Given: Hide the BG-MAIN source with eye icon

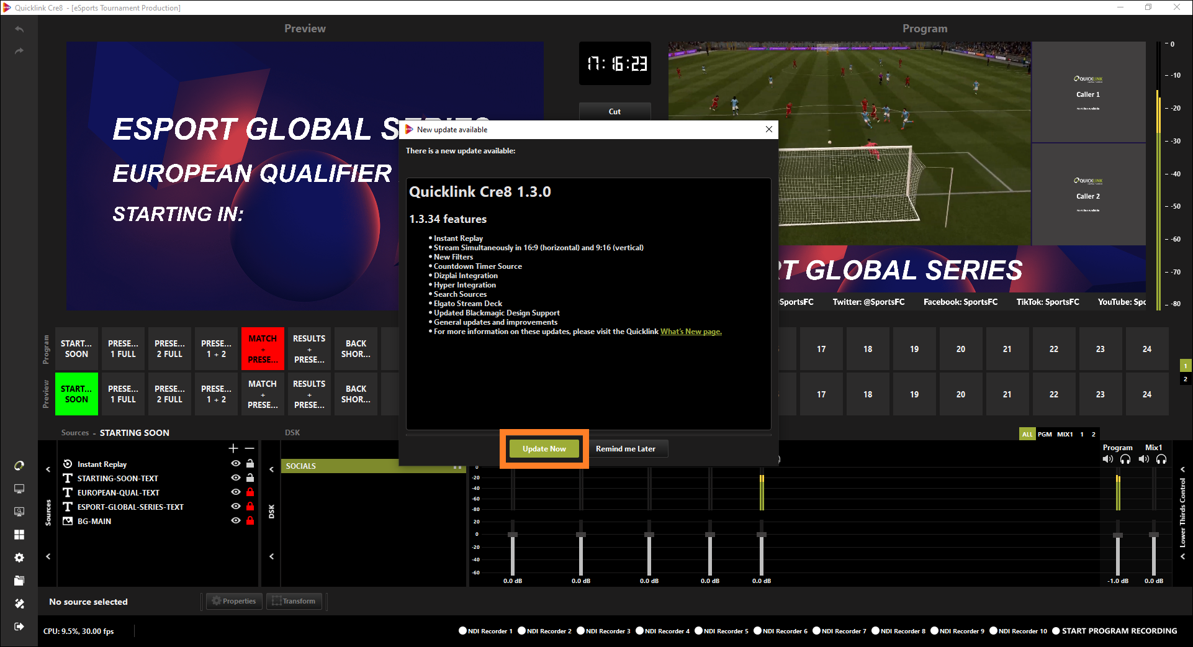Looking at the screenshot, I should [x=236, y=521].
